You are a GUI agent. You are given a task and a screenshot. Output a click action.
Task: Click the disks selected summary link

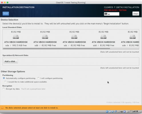coord(123,102)
